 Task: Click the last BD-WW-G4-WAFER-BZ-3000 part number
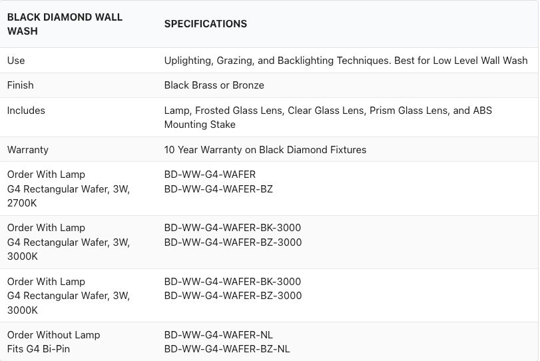(x=232, y=296)
